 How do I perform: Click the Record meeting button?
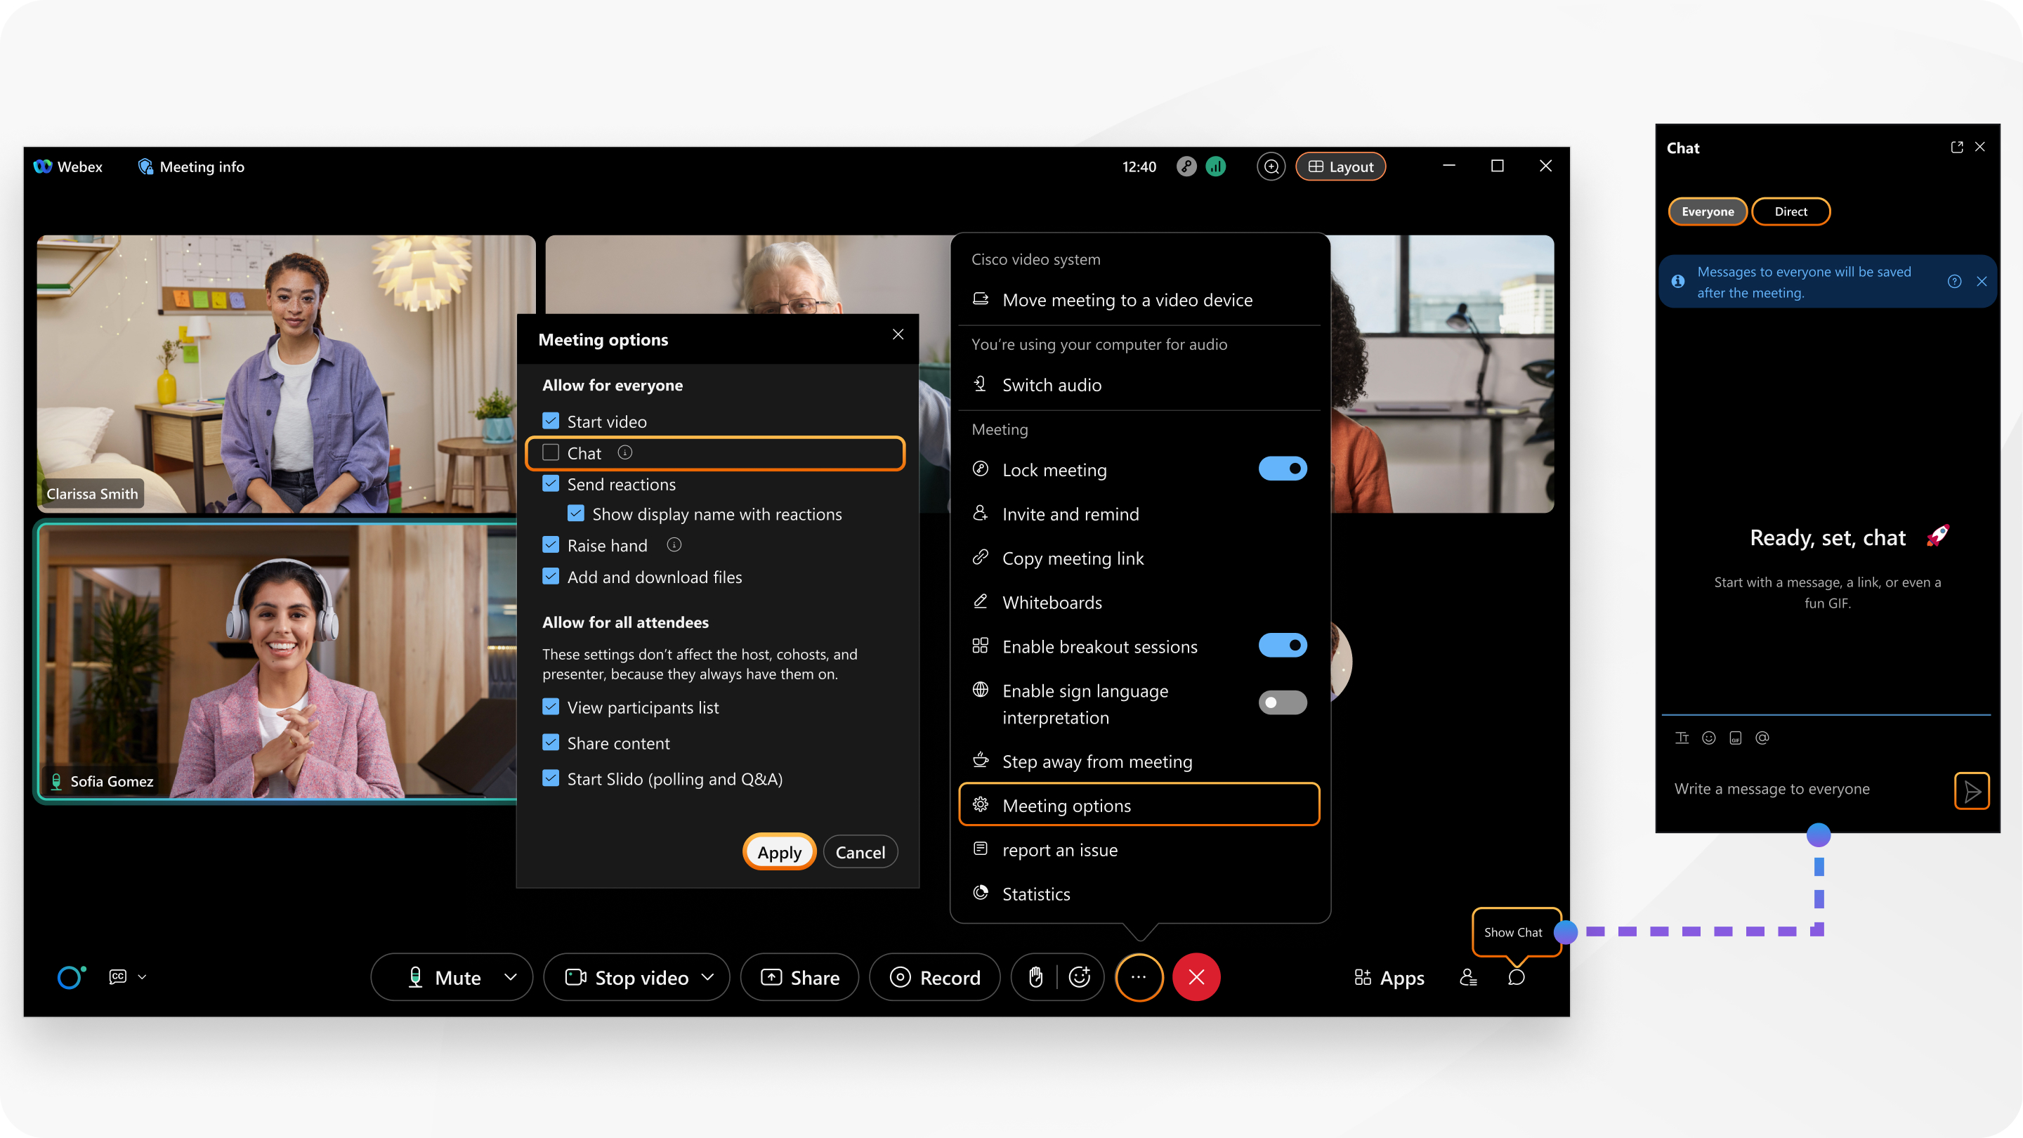(x=949, y=976)
